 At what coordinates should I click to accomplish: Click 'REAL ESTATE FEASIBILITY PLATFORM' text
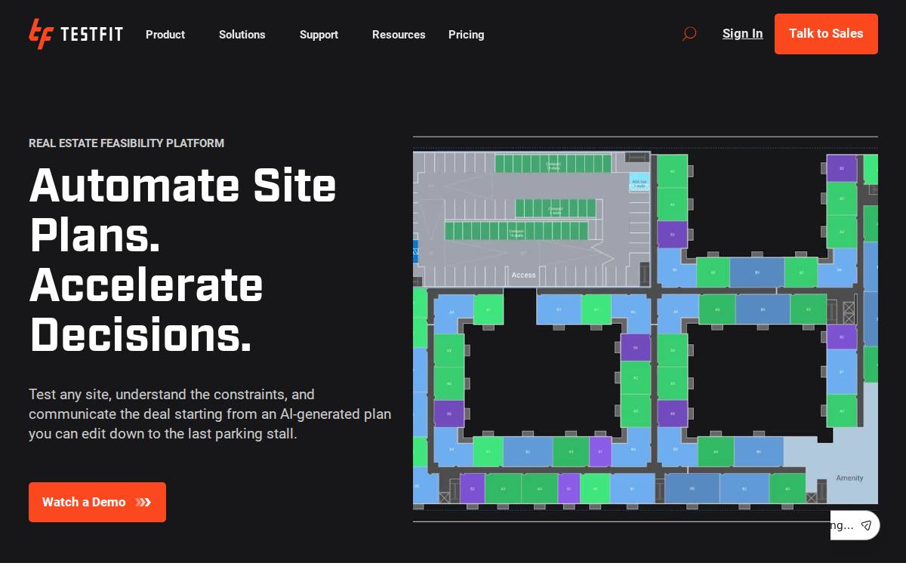click(126, 143)
